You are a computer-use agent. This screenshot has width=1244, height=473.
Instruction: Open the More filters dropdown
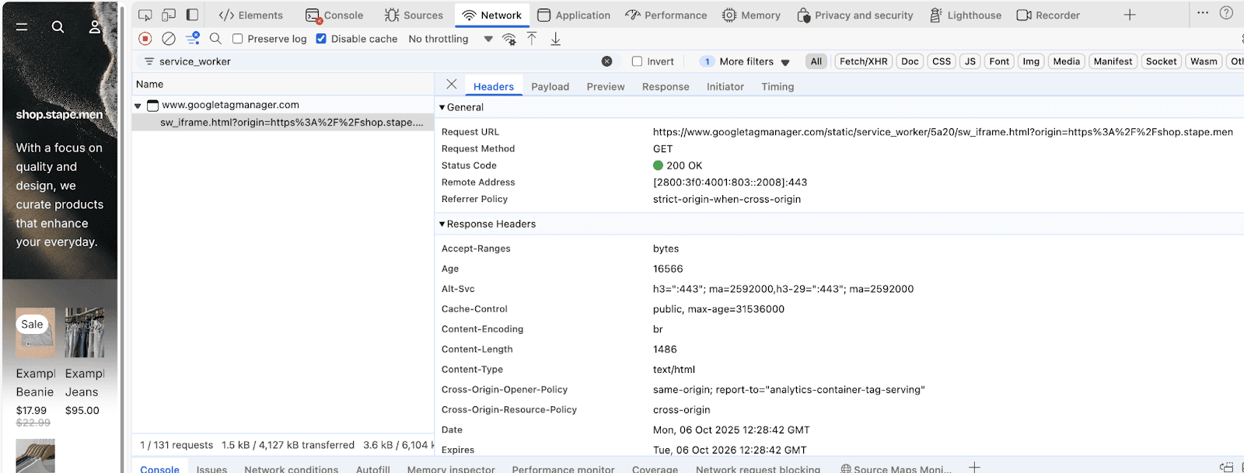tap(746, 61)
